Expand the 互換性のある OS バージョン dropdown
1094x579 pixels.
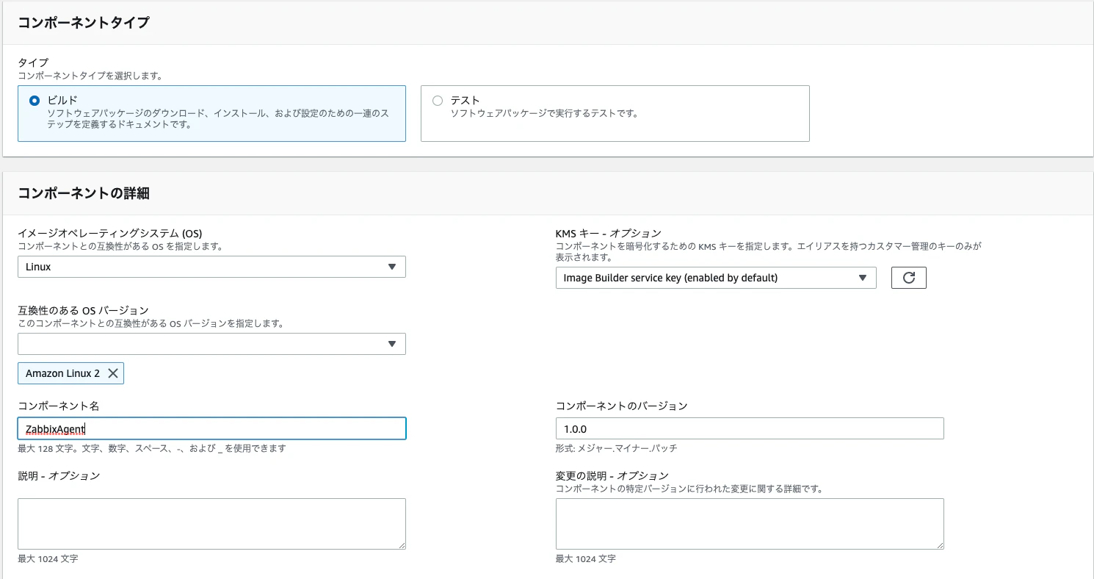(211, 343)
